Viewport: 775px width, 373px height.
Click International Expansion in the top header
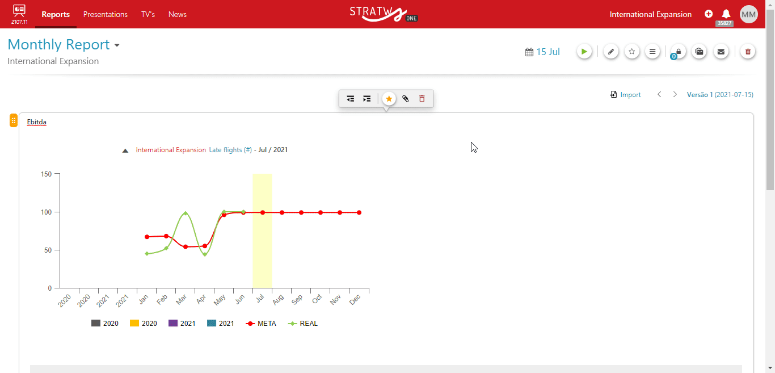651,14
